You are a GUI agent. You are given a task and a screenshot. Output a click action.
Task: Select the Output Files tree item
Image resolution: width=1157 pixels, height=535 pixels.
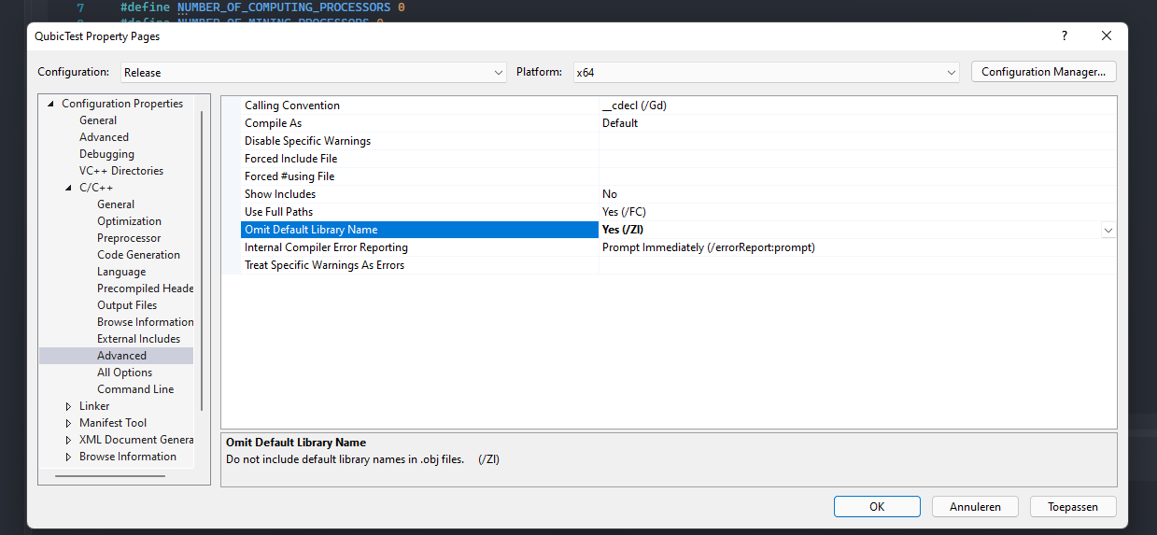pyautogui.click(x=127, y=305)
